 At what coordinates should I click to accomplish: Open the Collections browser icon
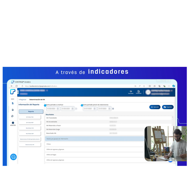tap(159, 86)
